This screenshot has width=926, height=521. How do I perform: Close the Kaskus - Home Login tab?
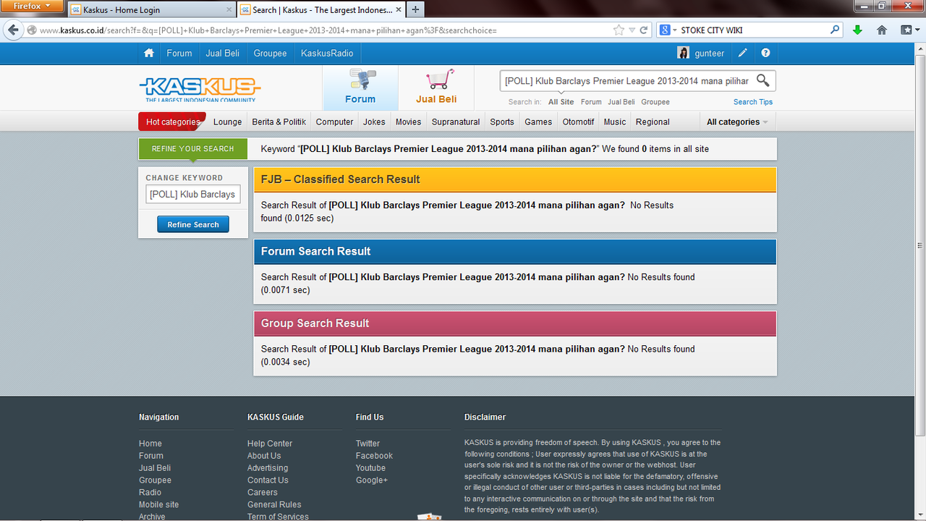tap(229, 10)
